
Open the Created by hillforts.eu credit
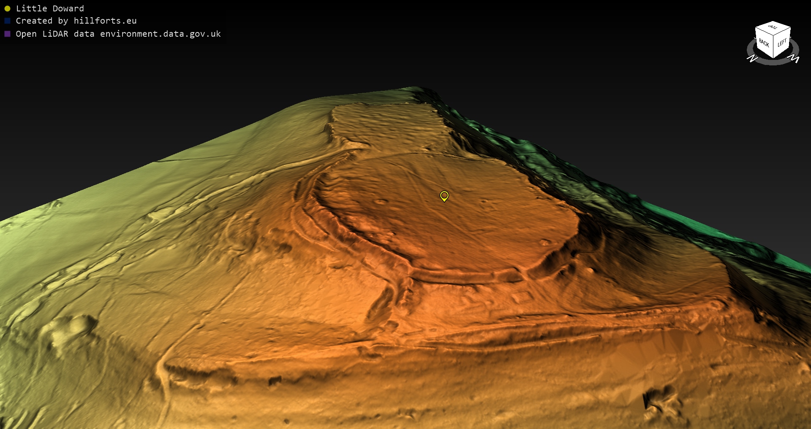[76, 21]
